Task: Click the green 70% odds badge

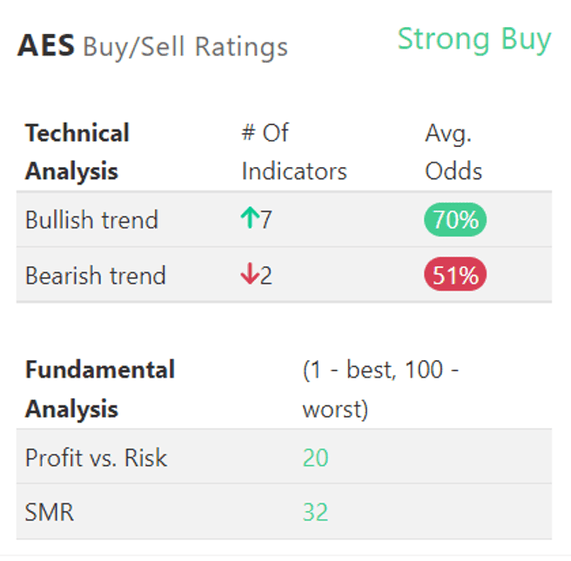Action: pyautogui.click(x=455, y=220)
